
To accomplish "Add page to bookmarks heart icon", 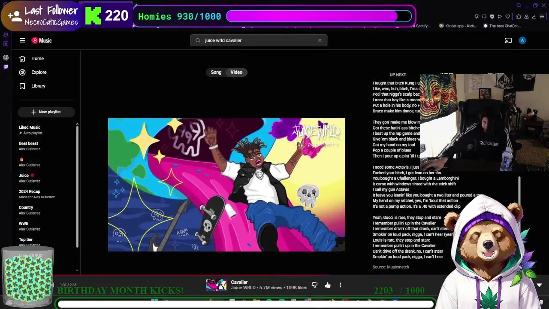I will (508, 17).
